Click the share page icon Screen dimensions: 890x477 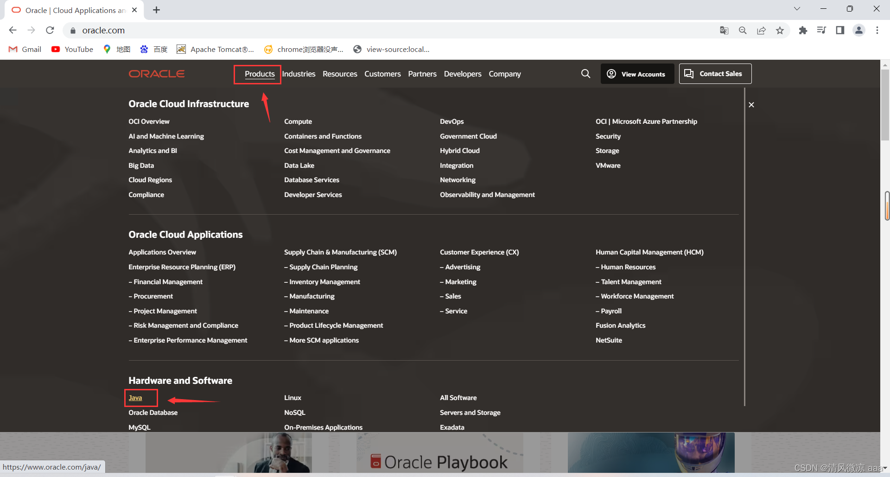point(761,30)
